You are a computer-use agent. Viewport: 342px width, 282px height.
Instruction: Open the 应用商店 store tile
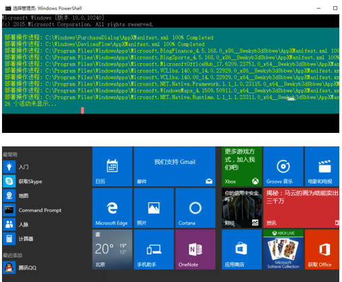tap(241, 250)
